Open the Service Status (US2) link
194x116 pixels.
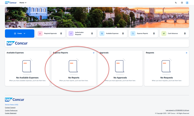(x=12, y=105)
